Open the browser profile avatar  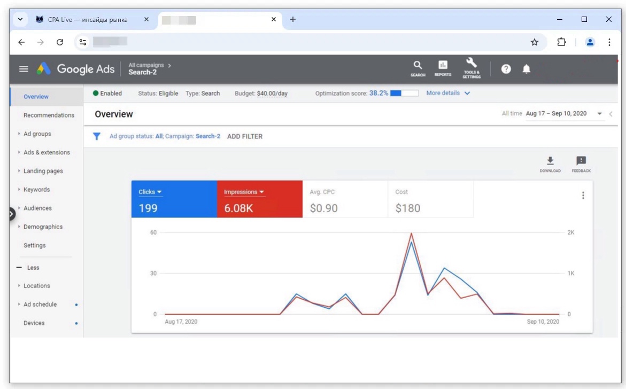click(590, 42)
